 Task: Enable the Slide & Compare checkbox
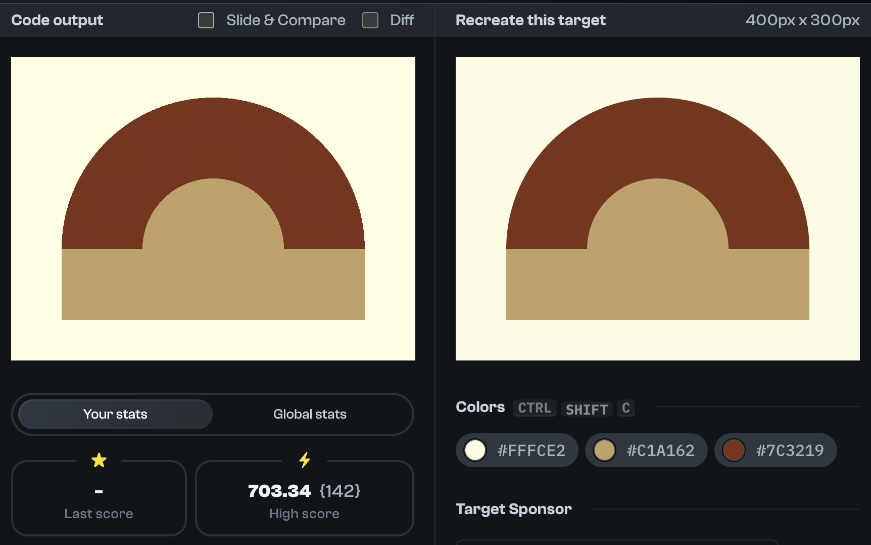click(x=206, y=20)
